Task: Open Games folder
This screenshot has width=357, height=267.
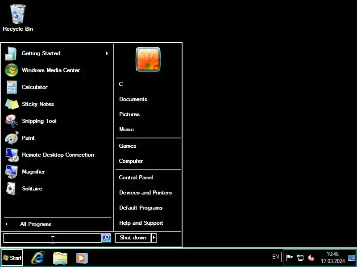Action: click(128, 146)
